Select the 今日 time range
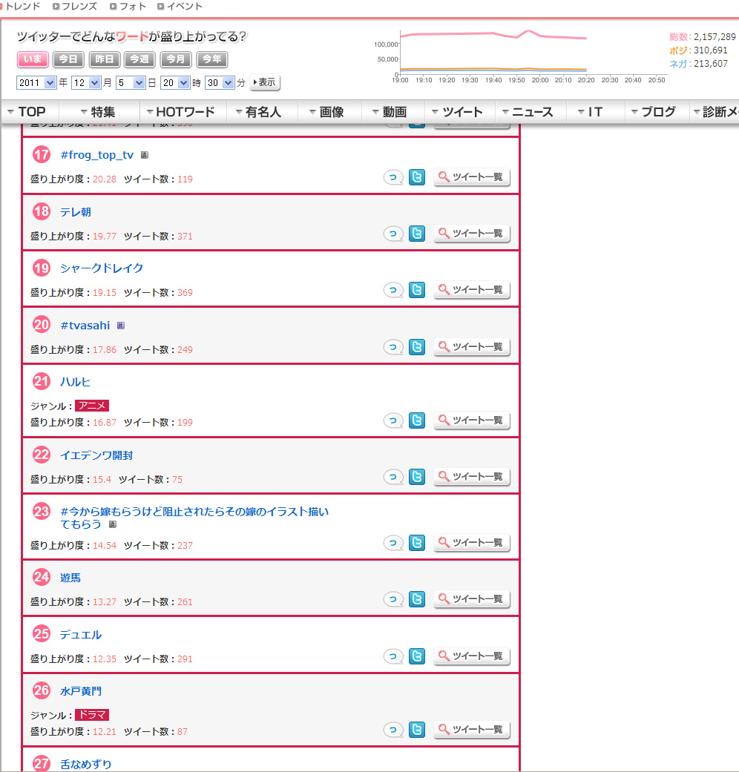Viewport: 739px width, 772px height. click(68, 59)
